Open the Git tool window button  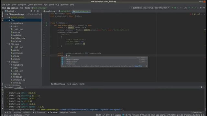(8, 112)
